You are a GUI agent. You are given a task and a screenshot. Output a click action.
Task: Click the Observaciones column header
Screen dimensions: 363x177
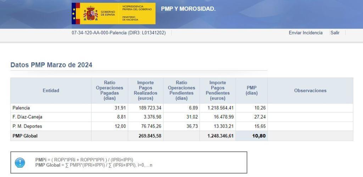[x=310, y=90]
